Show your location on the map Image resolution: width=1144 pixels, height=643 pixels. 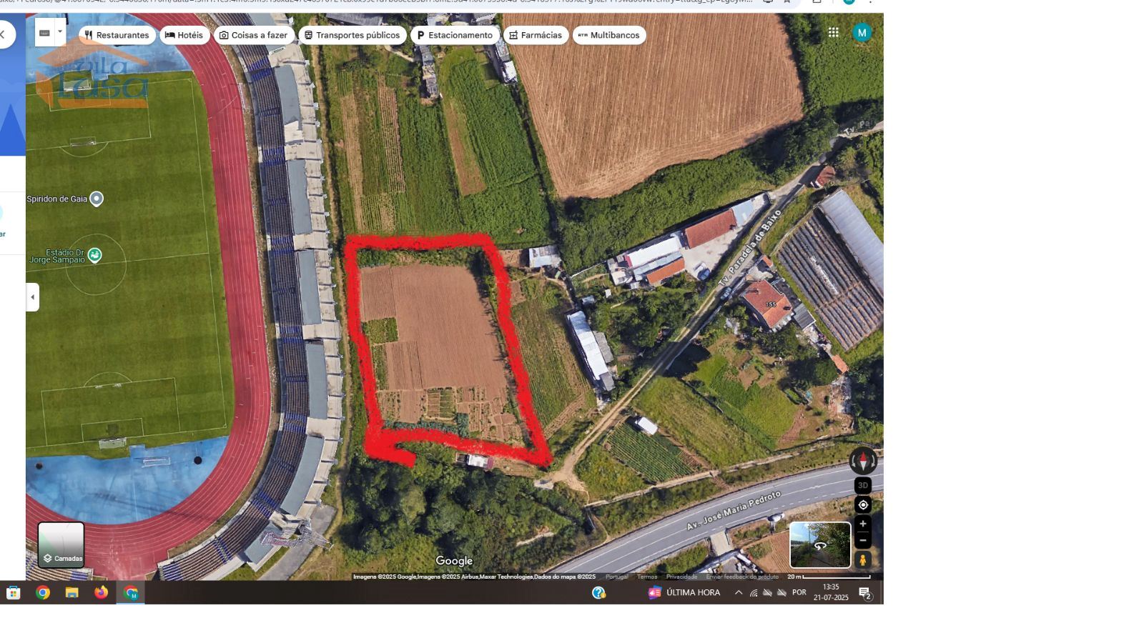863,505
